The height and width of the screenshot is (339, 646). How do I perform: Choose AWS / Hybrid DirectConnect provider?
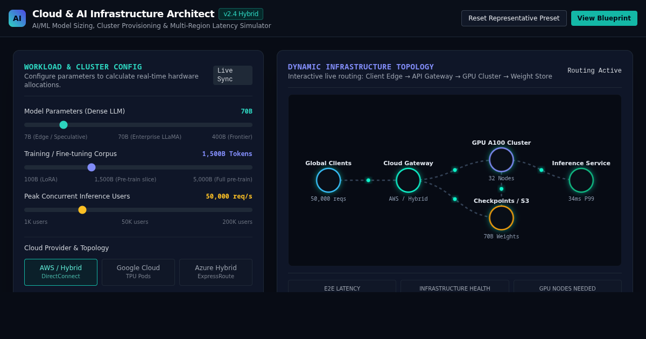(61, 272)
